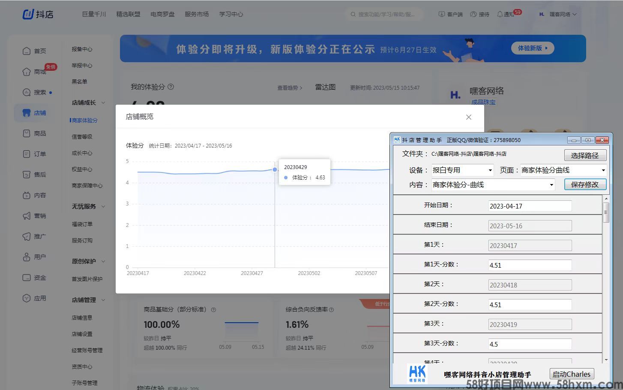
Task: Click search magnifier in top search box
Action: coord(353,14)
